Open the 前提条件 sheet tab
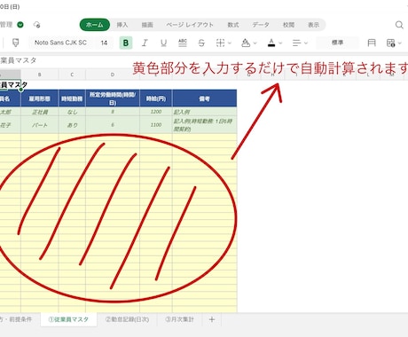This screenshot has width=408, height=337. tap(16, 319)
